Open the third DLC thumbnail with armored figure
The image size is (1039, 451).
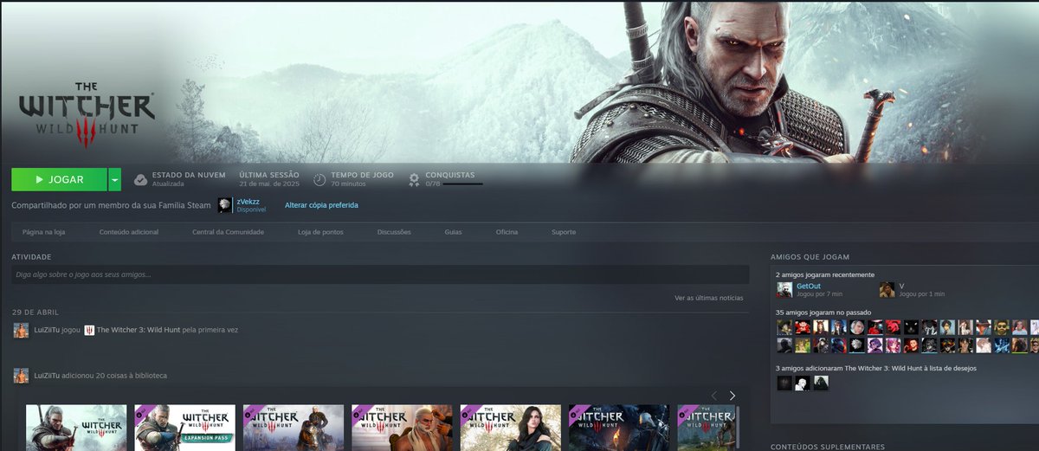[294, 428]
